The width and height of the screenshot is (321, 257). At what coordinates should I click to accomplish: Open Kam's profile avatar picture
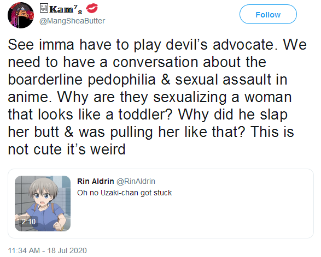point(21,15)
